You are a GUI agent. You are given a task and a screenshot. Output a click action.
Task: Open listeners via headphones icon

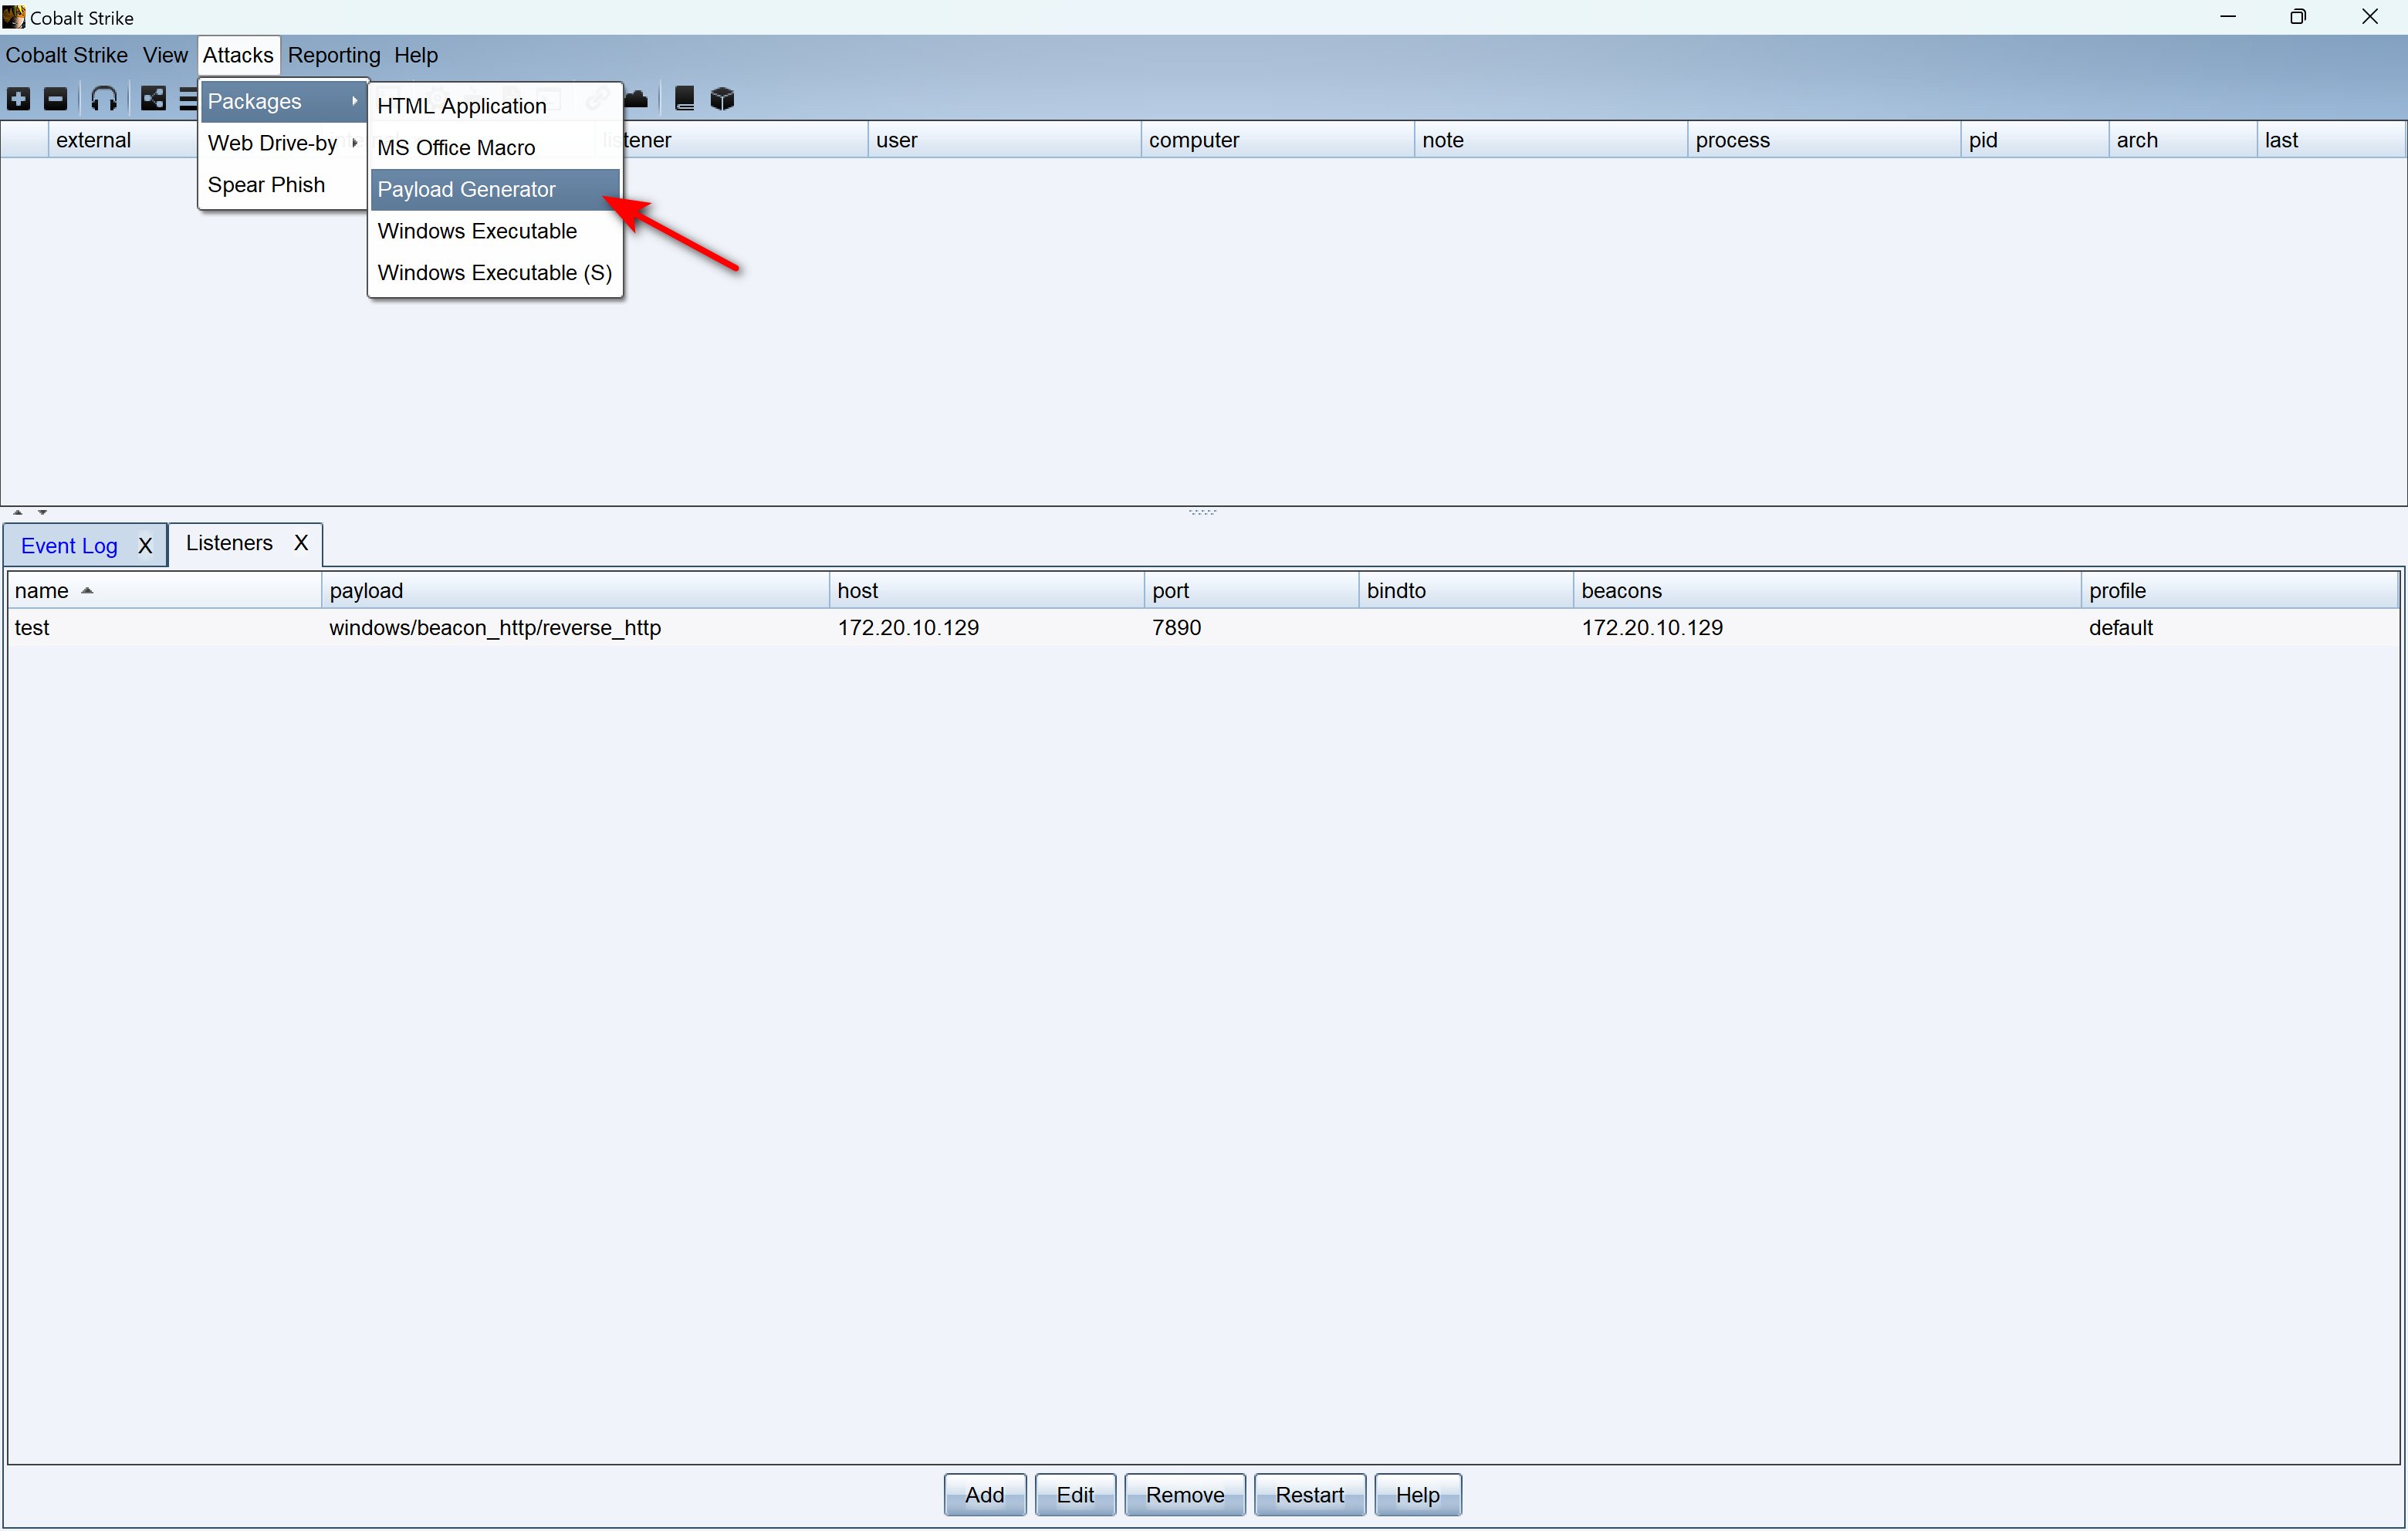pyautogui.click(x=104, y=99)
